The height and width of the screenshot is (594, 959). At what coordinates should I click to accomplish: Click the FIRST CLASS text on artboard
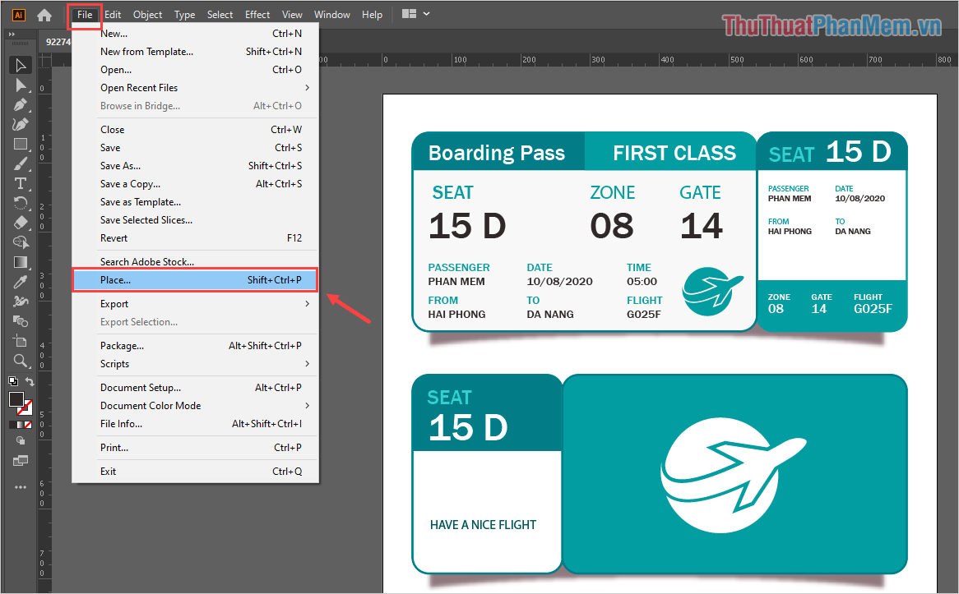(x=674, y=154)
